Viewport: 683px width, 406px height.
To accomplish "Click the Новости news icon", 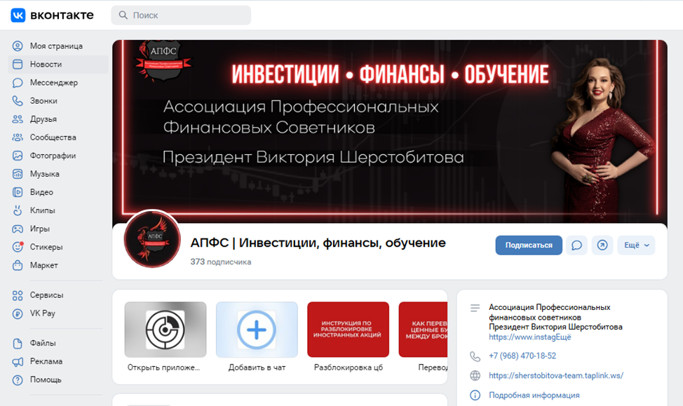I will pos(18,64).
